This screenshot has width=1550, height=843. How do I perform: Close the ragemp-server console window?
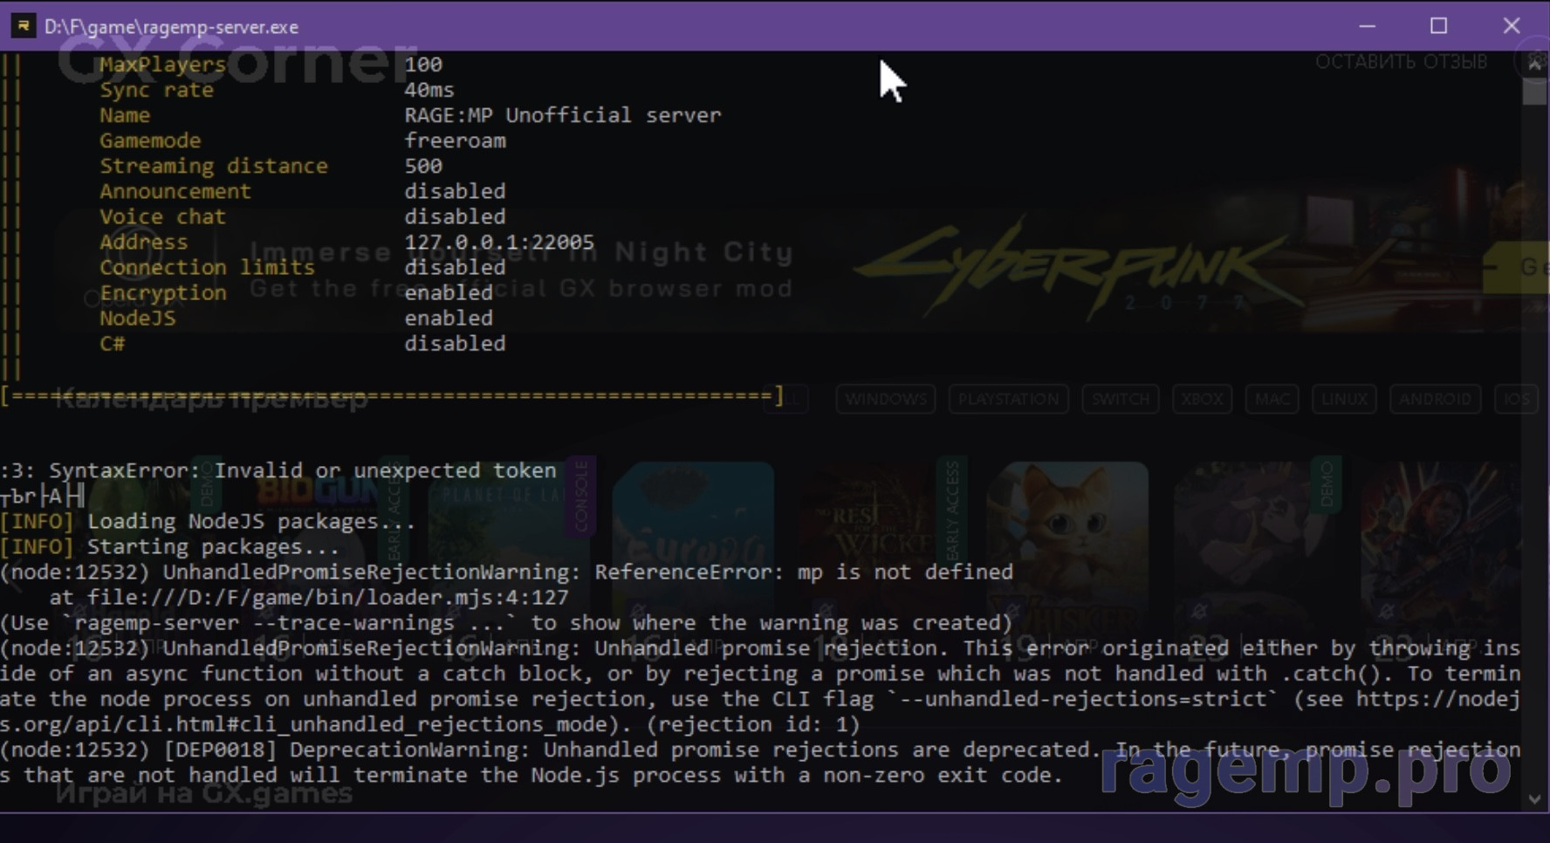(x=1512, y=26)
